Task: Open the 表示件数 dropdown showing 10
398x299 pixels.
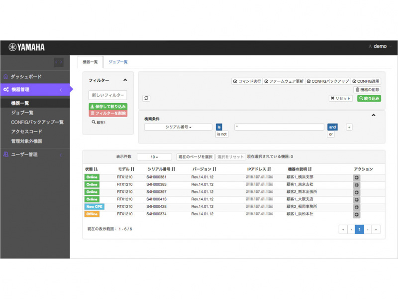Action: [x=155, y=156]
